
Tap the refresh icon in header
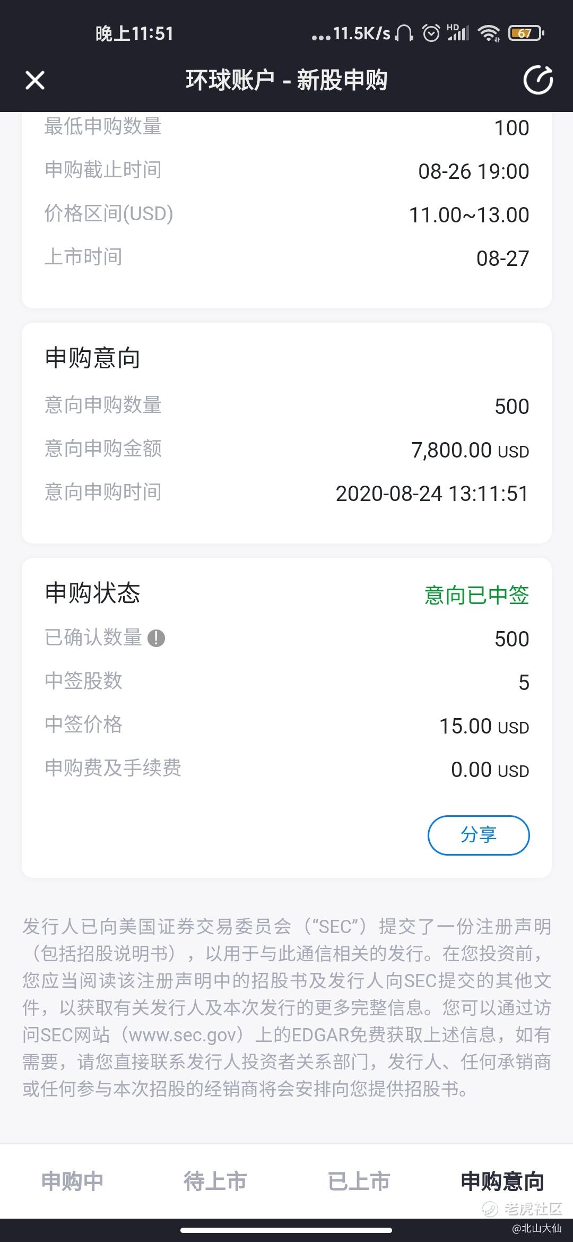click(538, 81)
